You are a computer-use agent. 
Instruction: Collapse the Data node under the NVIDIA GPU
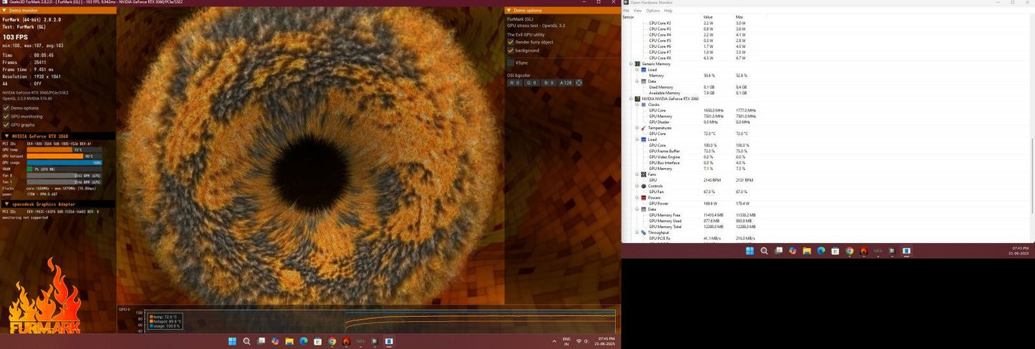[x=637, y=209]
